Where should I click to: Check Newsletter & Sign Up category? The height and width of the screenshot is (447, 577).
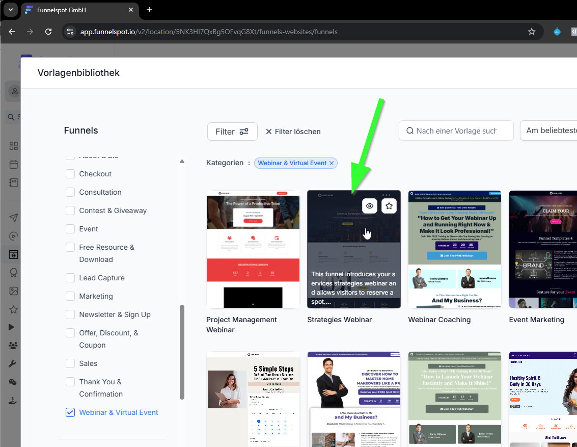click(x=70, y=314)
